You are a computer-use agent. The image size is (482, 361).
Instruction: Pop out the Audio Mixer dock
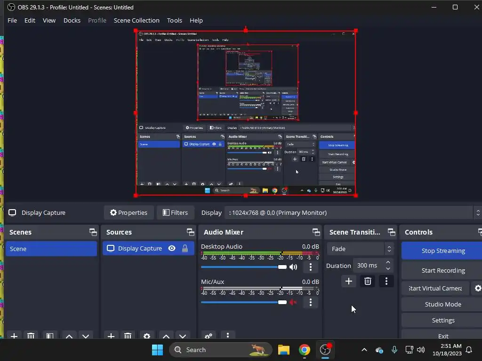316,232
